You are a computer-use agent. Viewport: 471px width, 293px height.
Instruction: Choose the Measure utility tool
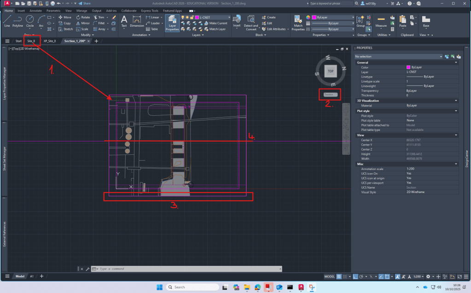381,21
